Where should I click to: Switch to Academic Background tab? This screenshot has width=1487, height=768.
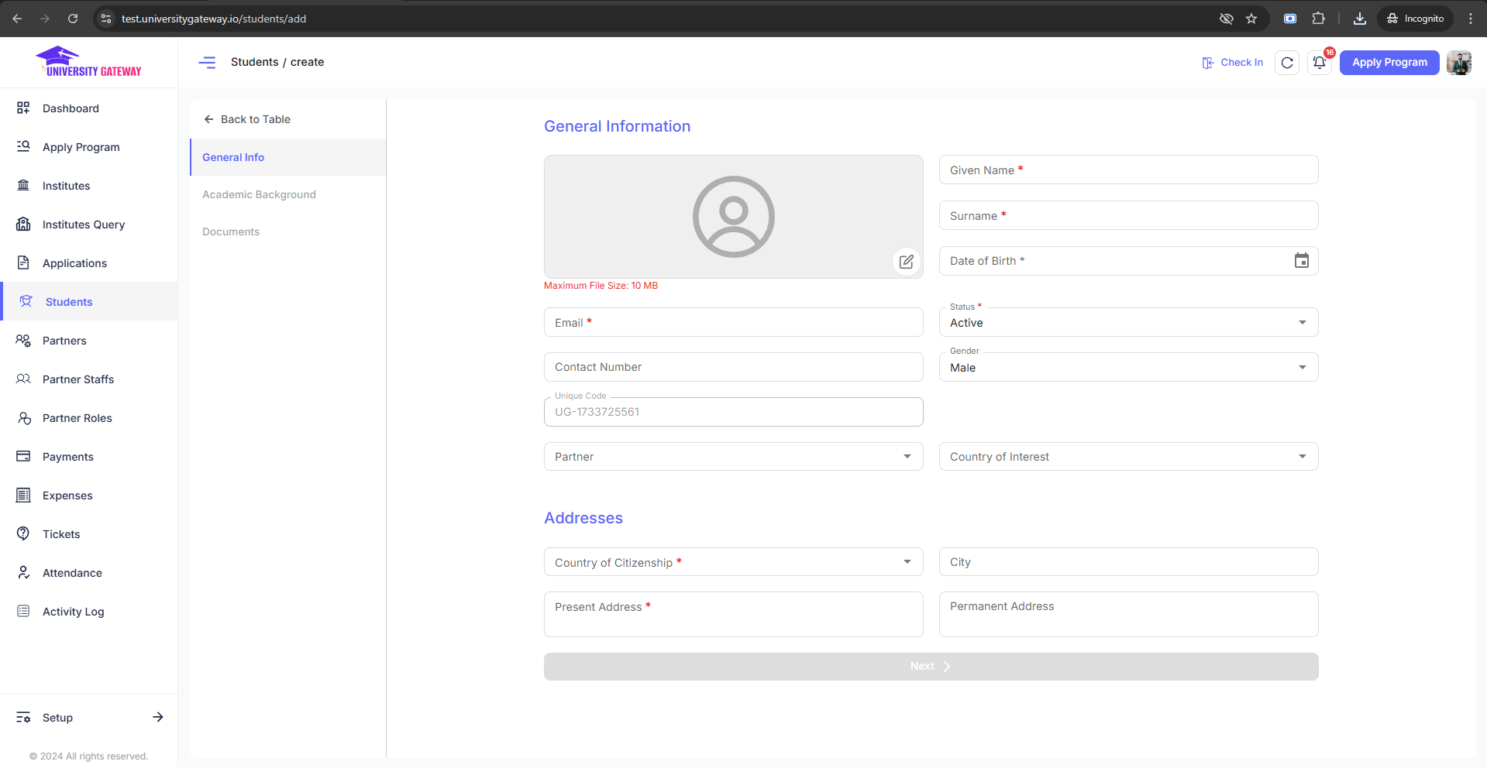[x=259, y=194]
